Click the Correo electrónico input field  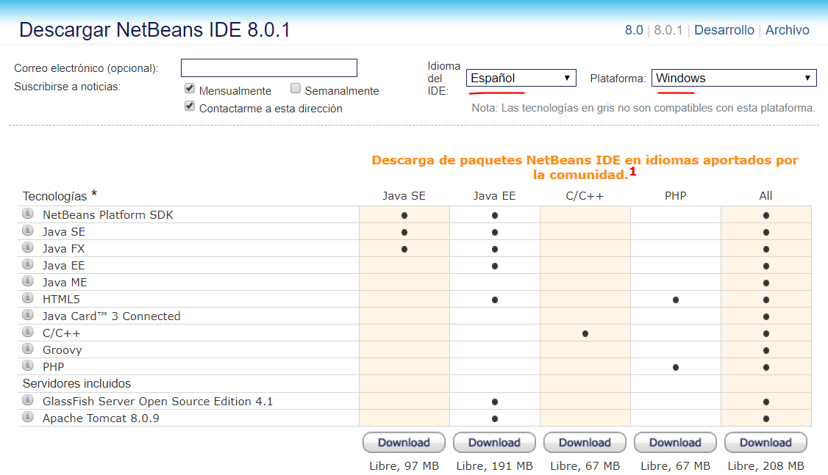(x=269, y=68)
